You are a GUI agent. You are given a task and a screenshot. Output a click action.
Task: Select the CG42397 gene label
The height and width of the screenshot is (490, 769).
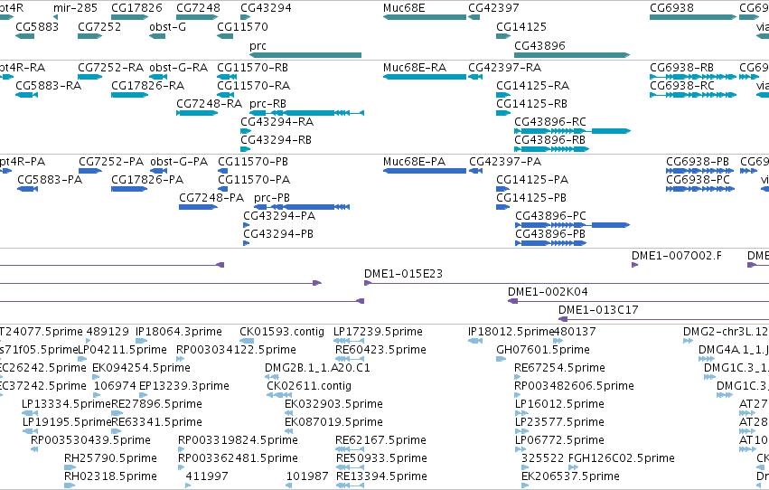494,8
